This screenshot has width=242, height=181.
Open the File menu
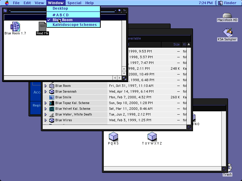[16, 3]
